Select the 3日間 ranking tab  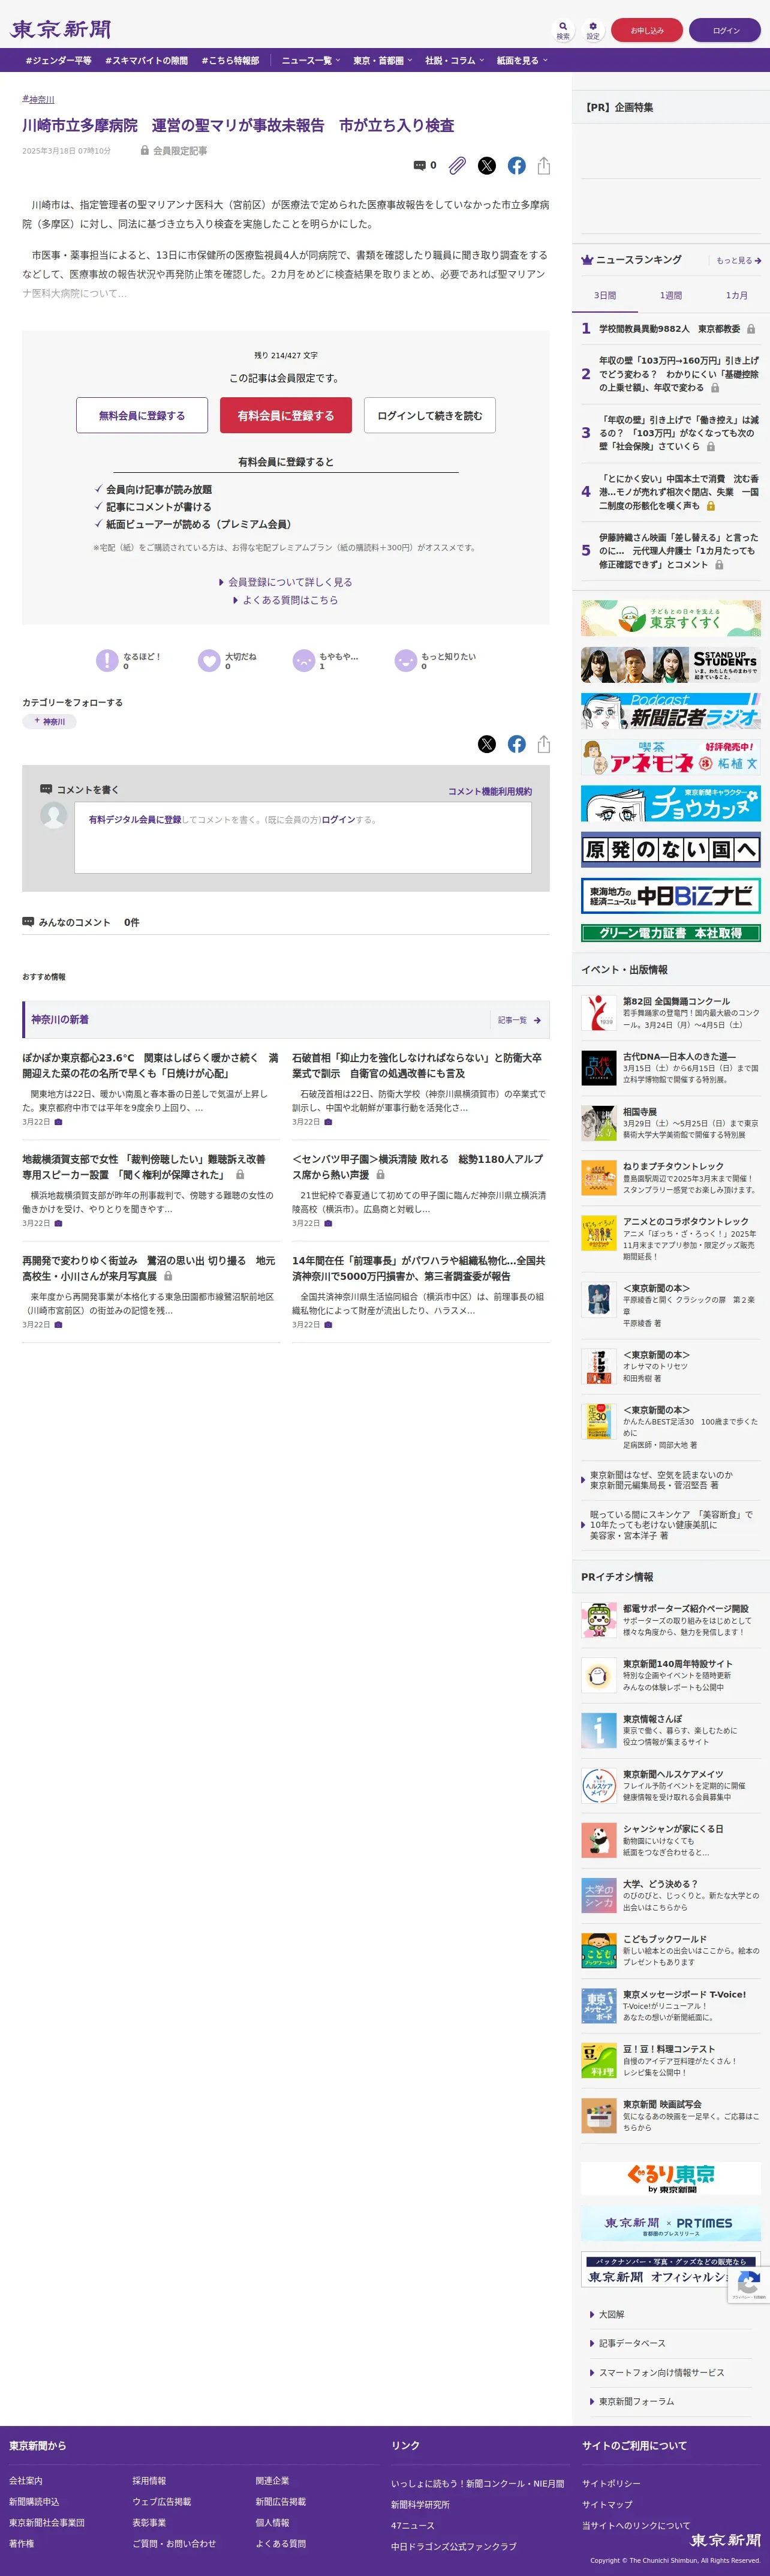(x=605, y=296)
